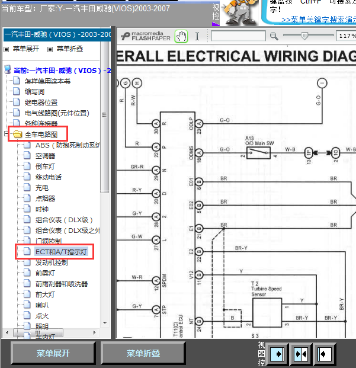Image resolution: width=356 pixels, height=368 pixels.
Task: Click the bottom 菜单折叠 button
Action: (143, 353)
